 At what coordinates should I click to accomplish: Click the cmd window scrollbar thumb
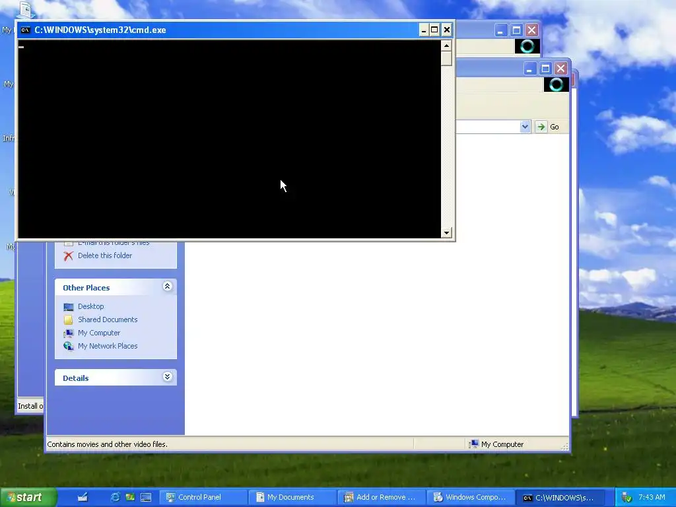pos(446,58)
